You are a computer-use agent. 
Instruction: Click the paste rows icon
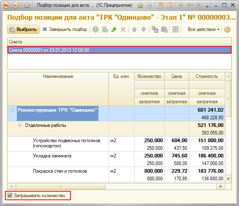point(164,29)
